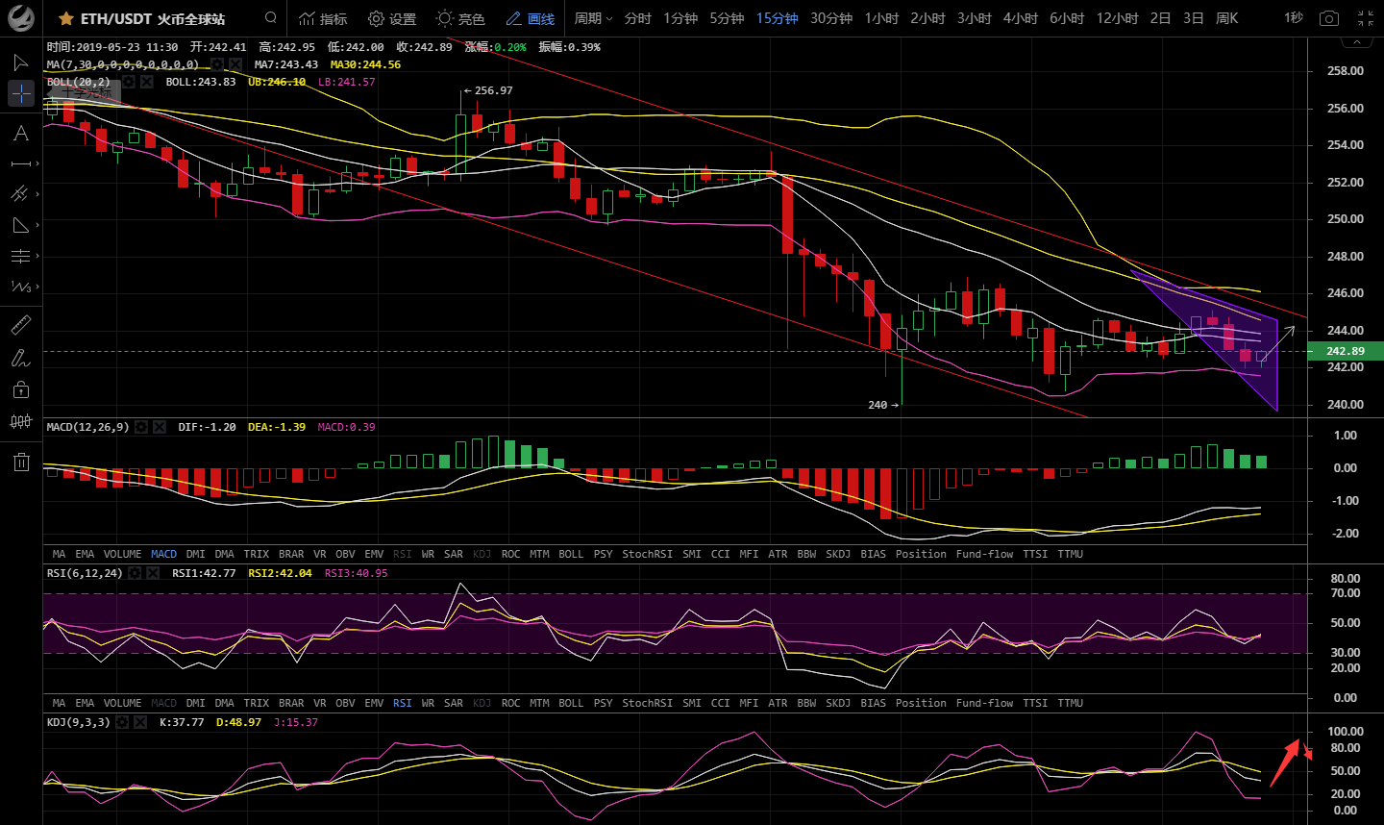Remove the MA indicator with X
The height and width of the screenshot is (825, 1384).
point(235,64)
